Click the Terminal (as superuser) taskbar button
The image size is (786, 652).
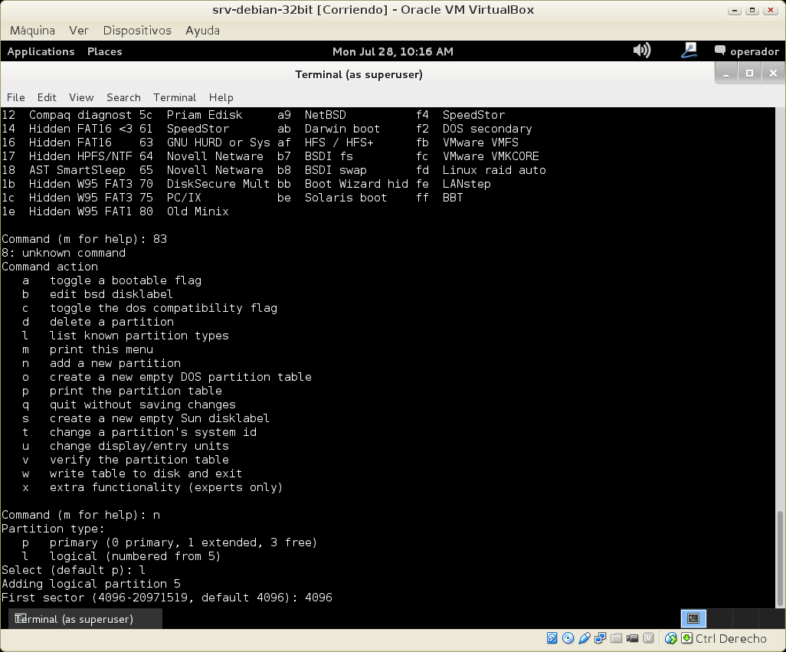pos(74,619)
